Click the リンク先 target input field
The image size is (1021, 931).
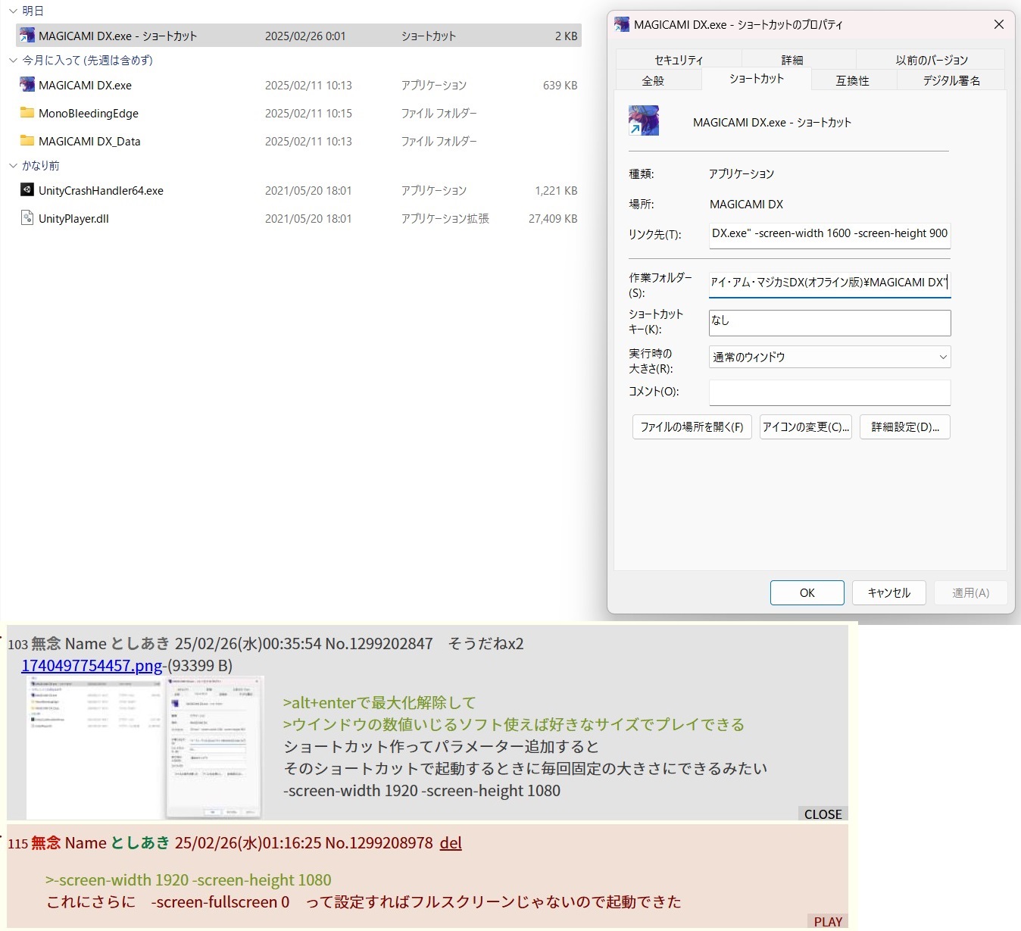click(x=829, y=234)
